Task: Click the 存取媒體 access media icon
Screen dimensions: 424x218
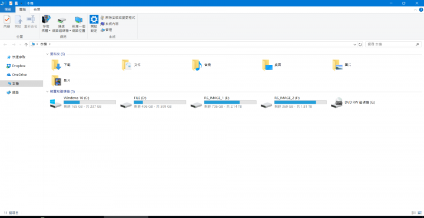Action: [x=46, y=19]
